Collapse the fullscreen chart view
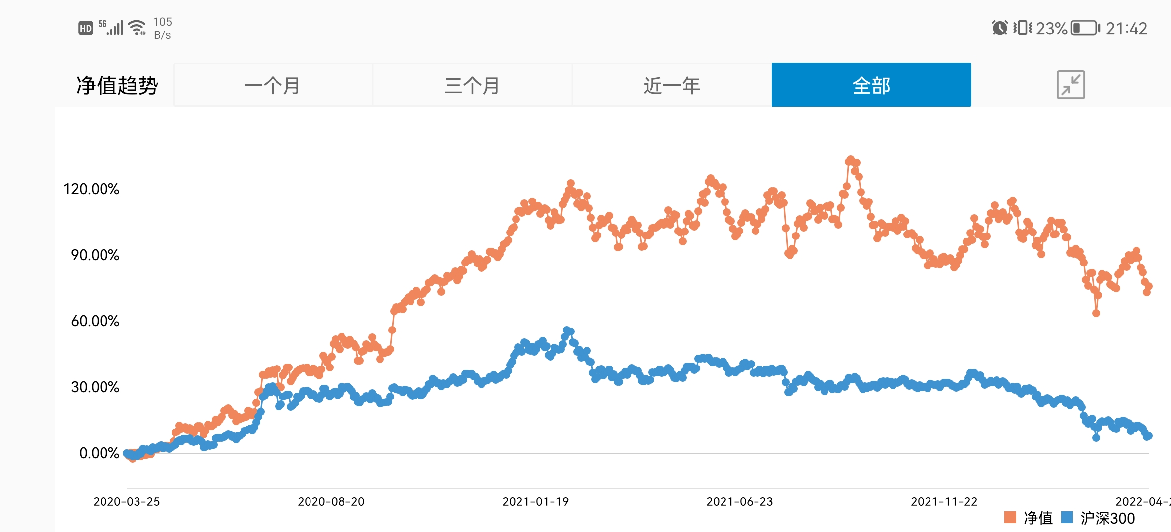This screenshot has width=1171, height=532. (1070, 85)
